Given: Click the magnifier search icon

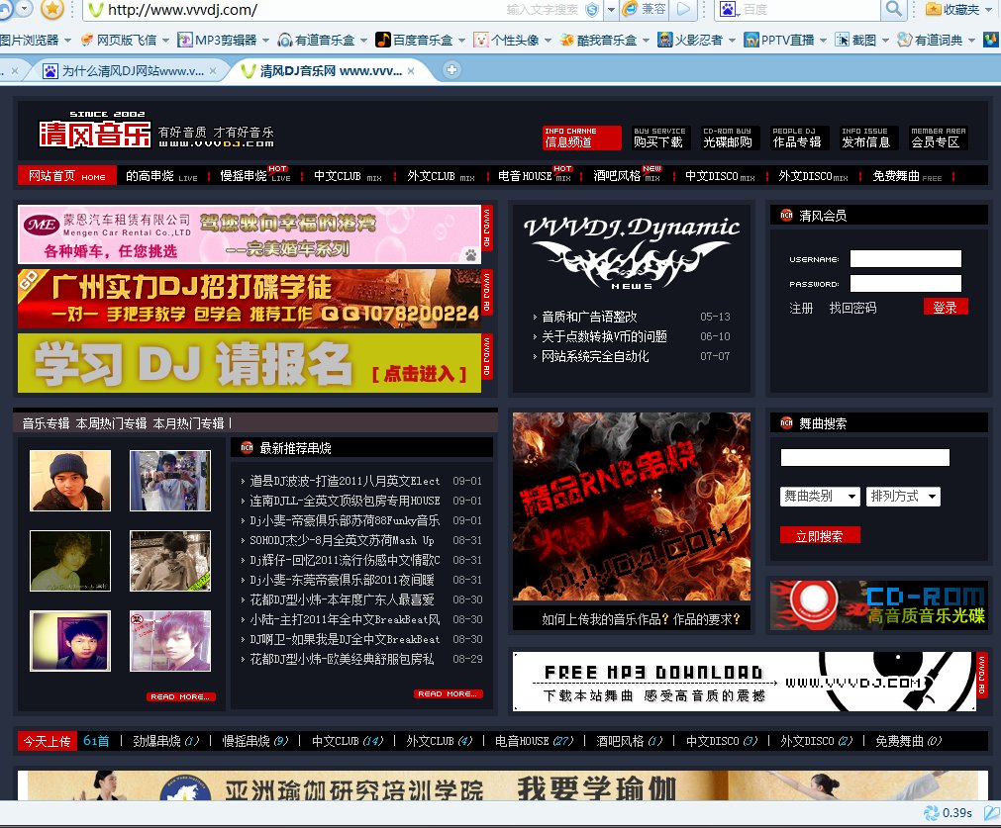Looking at the screenshot, I should (x=894, y=9).
